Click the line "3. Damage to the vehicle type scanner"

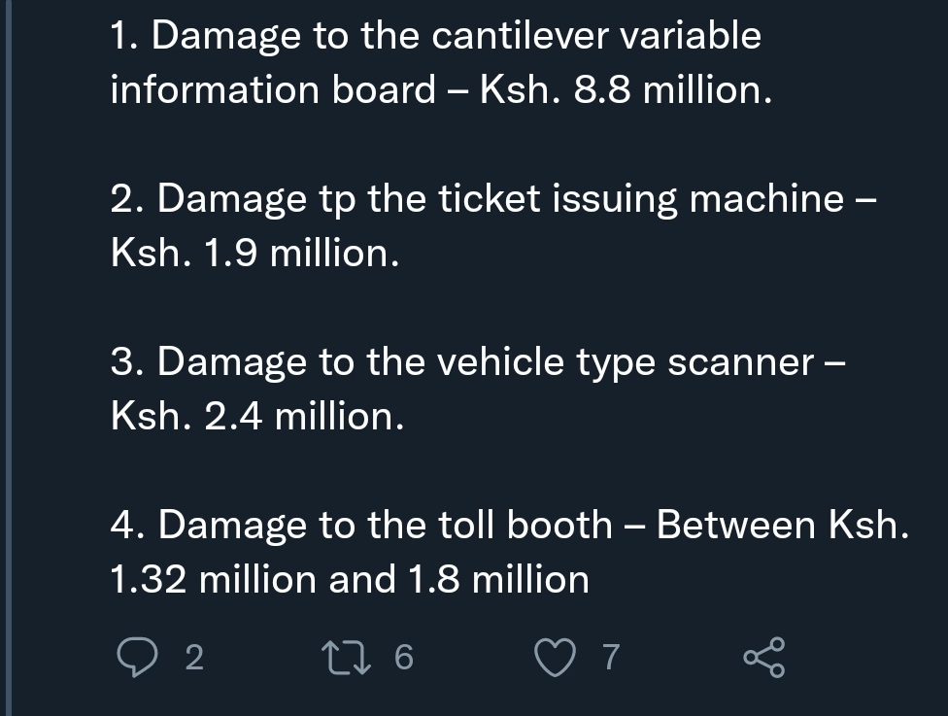click(461, 362)
